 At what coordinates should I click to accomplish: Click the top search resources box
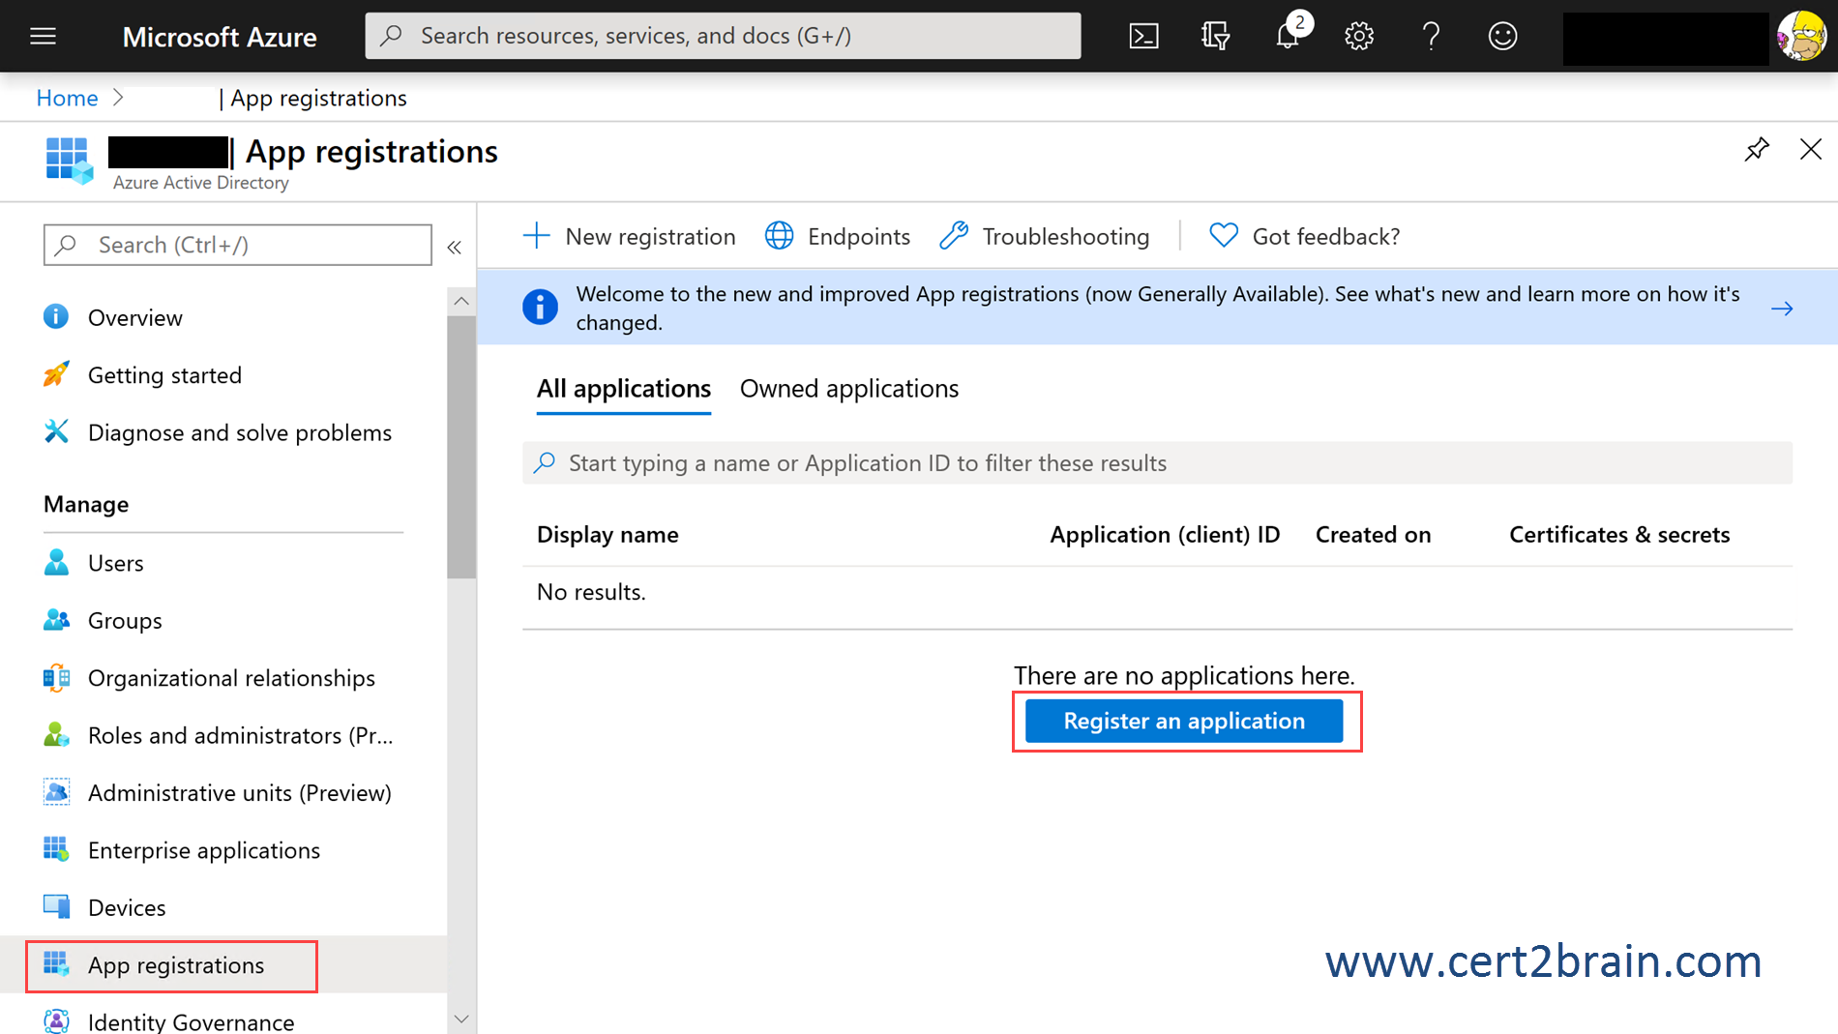click(723, 36)
